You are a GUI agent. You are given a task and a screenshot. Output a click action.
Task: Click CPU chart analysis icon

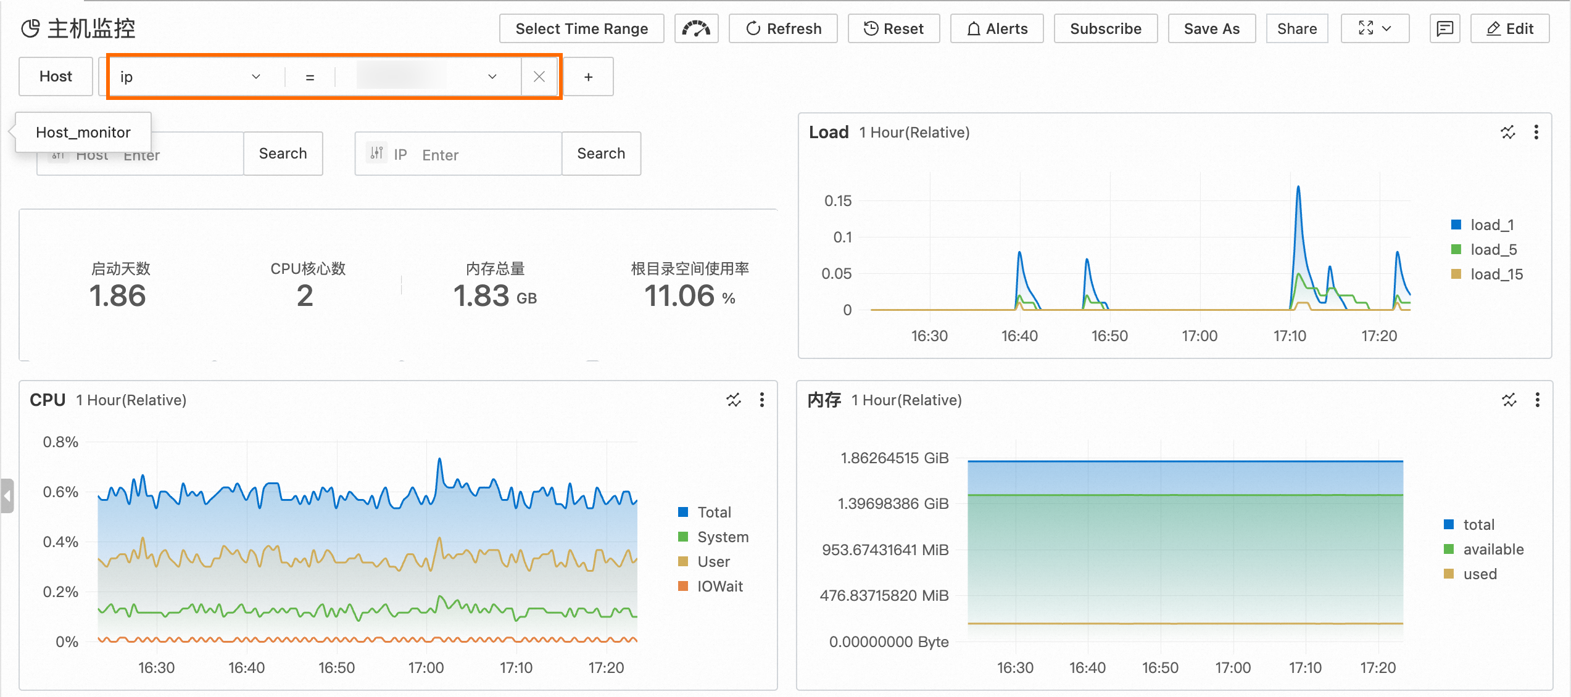(733, 400)
